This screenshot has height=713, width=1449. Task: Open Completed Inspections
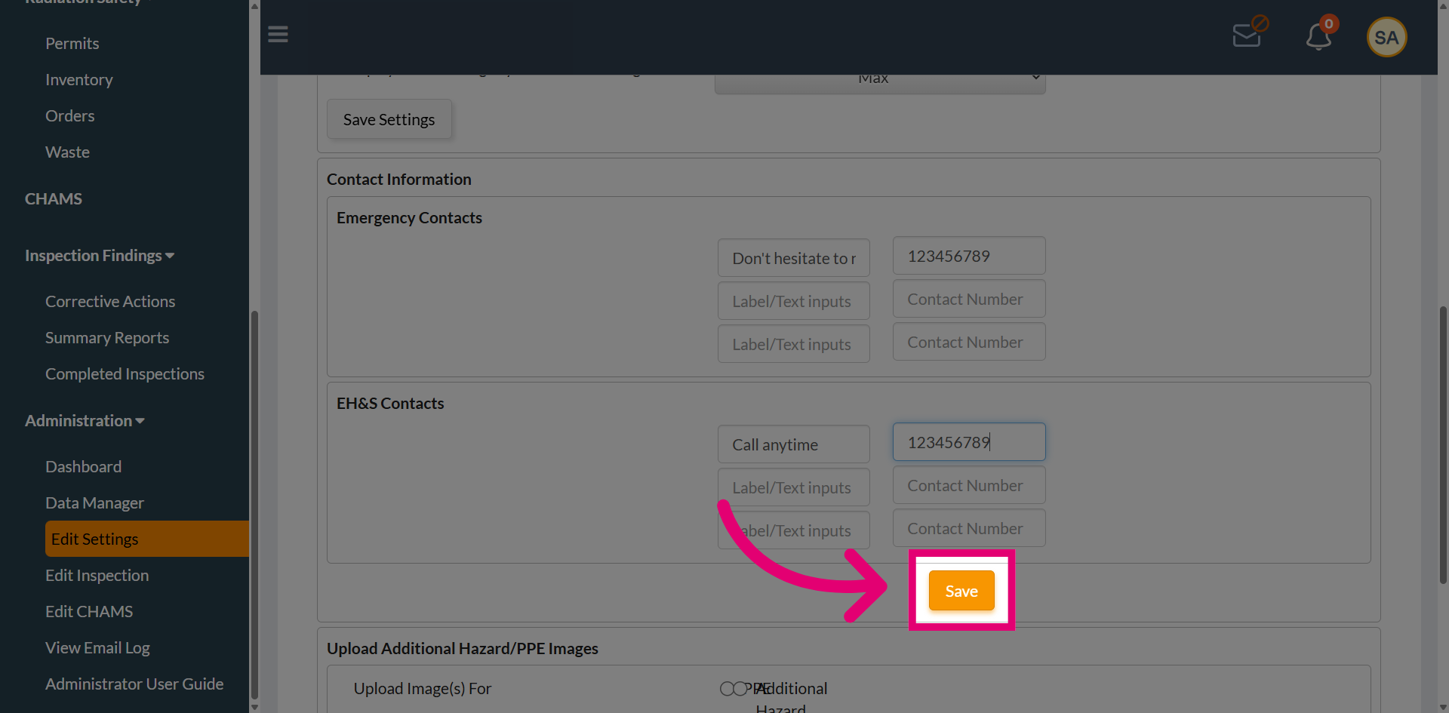pos(125,374)
